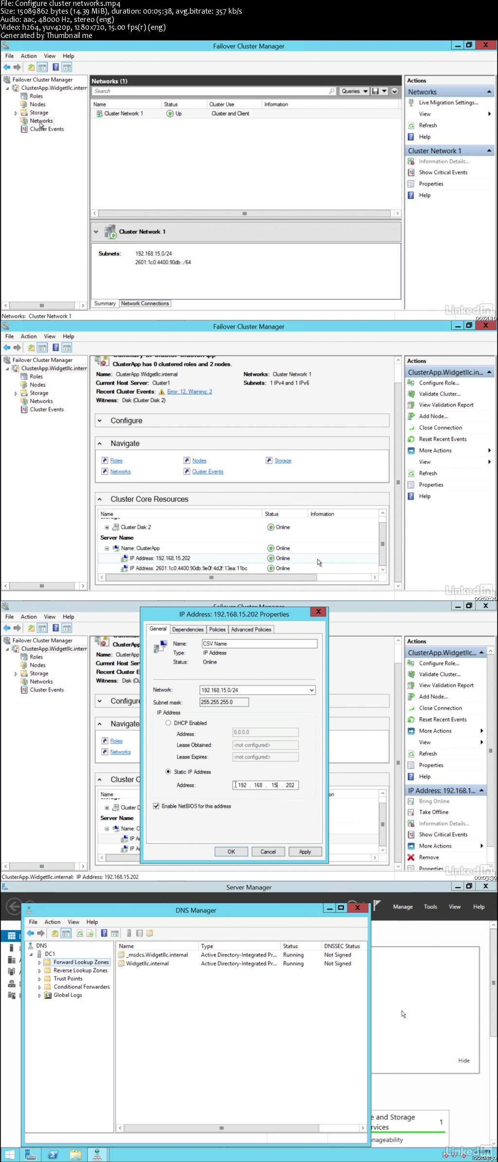The width and height of the screenshot is (498, 1162).
Task: Click the Name field containing CSV Name
Action: click(x=260, y=644)
